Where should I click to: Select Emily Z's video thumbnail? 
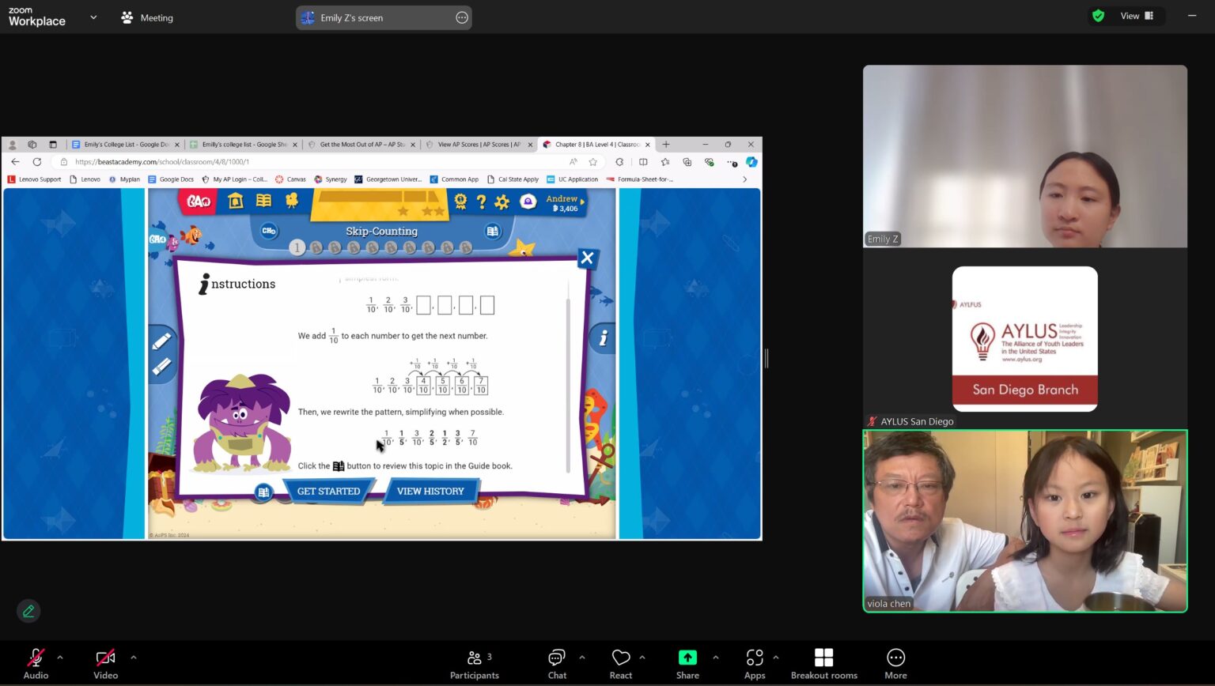[1025, 156]
